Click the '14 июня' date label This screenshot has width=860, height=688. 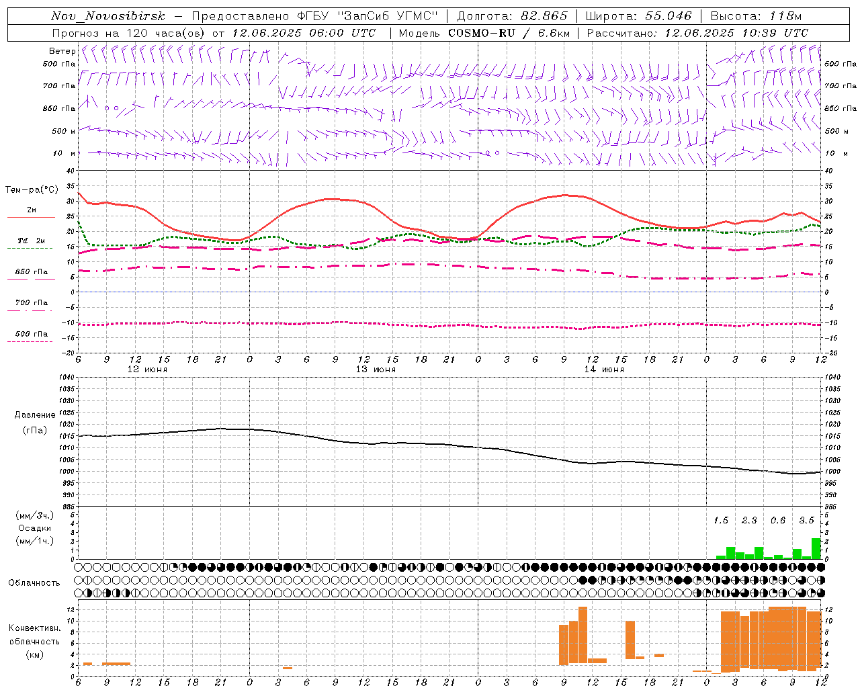coord(604,370)
